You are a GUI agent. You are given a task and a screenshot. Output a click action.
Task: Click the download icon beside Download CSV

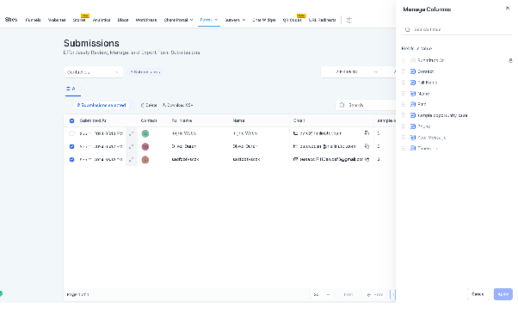click(x=163, y=105)
